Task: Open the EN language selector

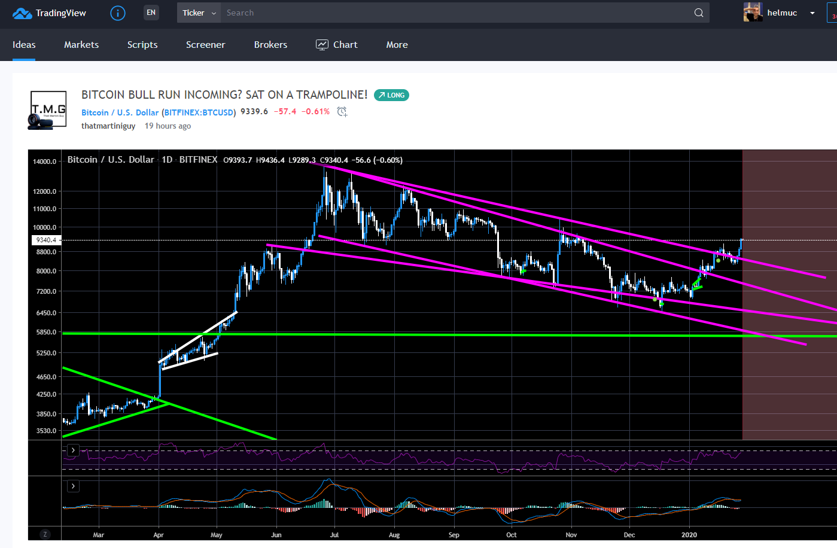Action: pos(151,13)
